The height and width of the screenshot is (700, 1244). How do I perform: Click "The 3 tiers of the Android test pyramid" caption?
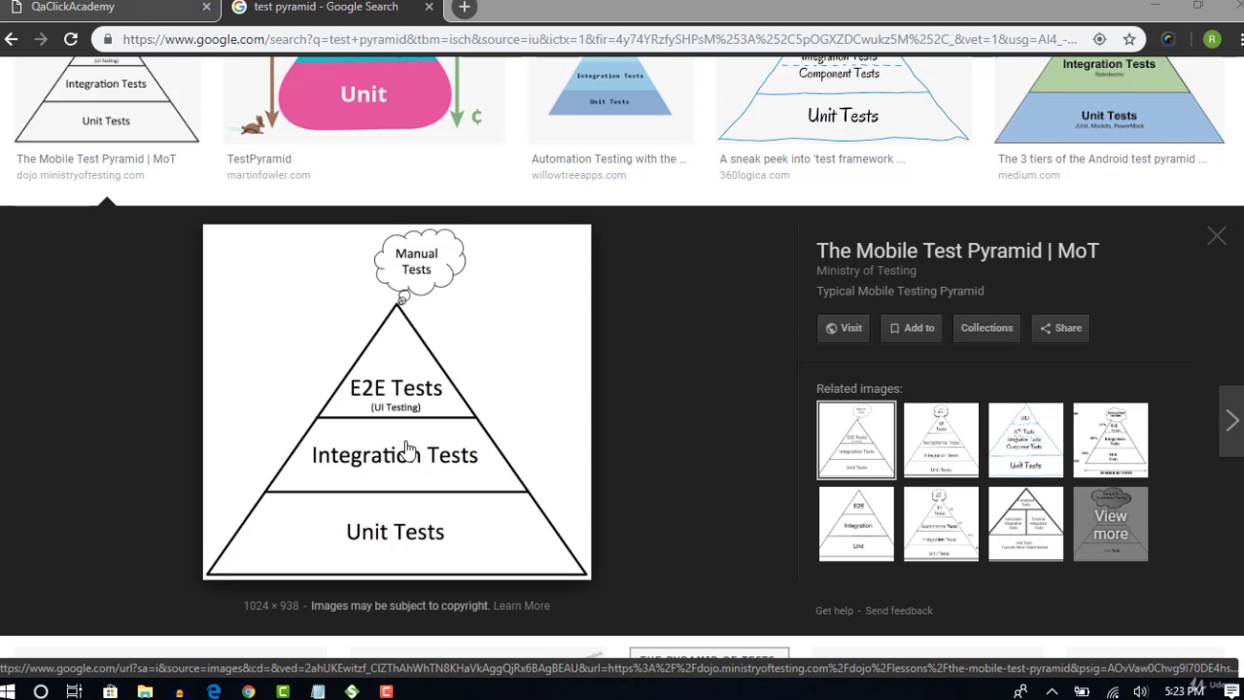coord(1102,158)
